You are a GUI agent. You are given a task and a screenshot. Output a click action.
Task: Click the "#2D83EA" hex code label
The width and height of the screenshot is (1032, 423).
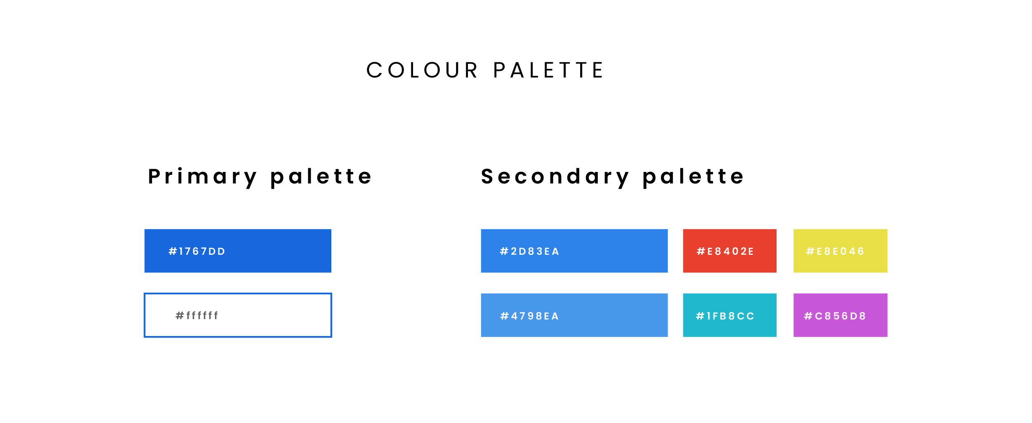click(529, 251)
